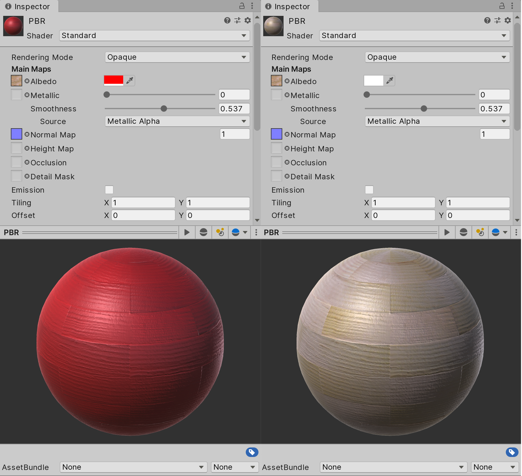Screen dimensions: 522x476
Task: Change the preview mesh shape on left preview
Action: click(203, 232)
